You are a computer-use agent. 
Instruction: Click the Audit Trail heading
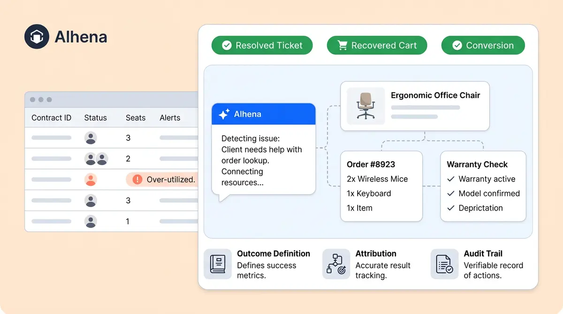(483, 253)
